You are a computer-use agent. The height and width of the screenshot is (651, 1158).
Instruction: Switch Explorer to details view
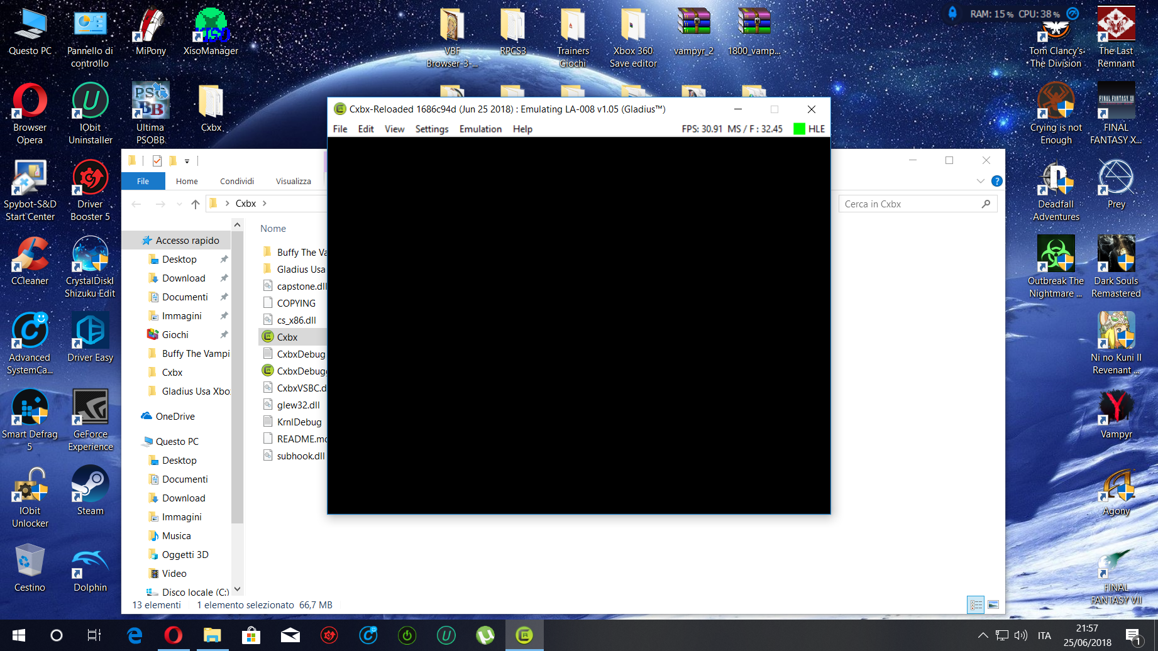pyautogui.click(x=976, y=604)
